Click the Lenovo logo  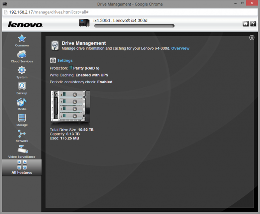25,25
